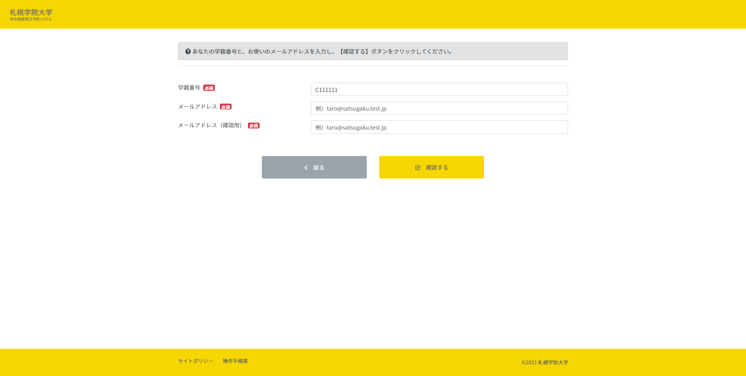746x376 pixels.
Task: Select the メールアドレス（確認用） input field
Action: point(439,127)
